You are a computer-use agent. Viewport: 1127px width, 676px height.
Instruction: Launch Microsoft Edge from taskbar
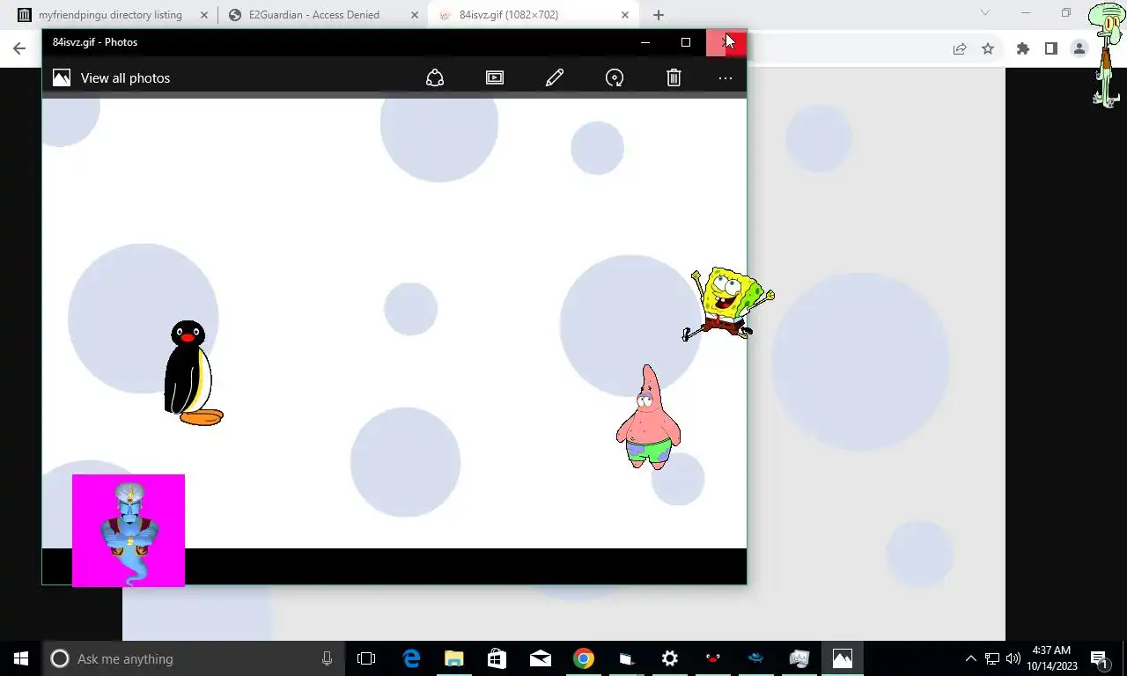[x=411, y=658]
